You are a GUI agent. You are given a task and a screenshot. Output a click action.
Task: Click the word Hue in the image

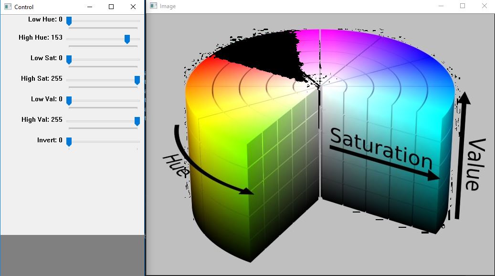tap(176, 165)
